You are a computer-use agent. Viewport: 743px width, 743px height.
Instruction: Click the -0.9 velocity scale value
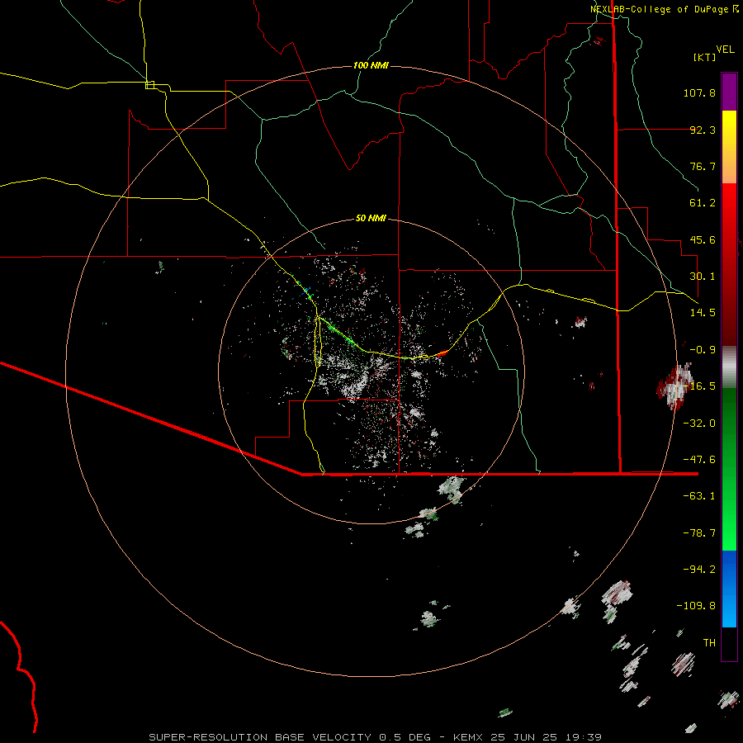pyautogui.click(x=703, y=350)
